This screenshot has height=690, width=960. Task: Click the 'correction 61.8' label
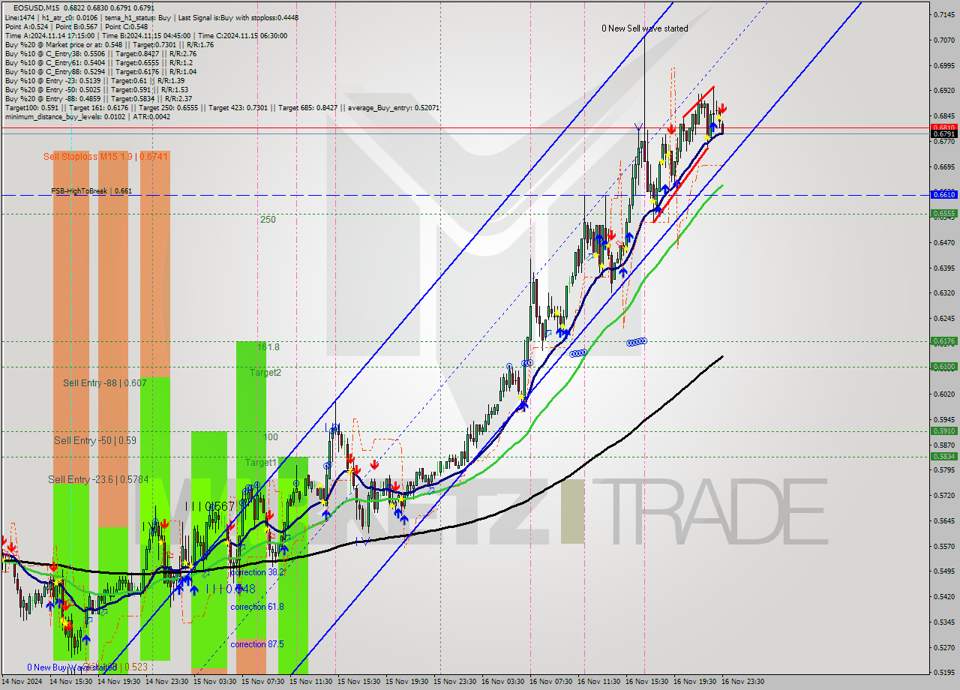257,607
